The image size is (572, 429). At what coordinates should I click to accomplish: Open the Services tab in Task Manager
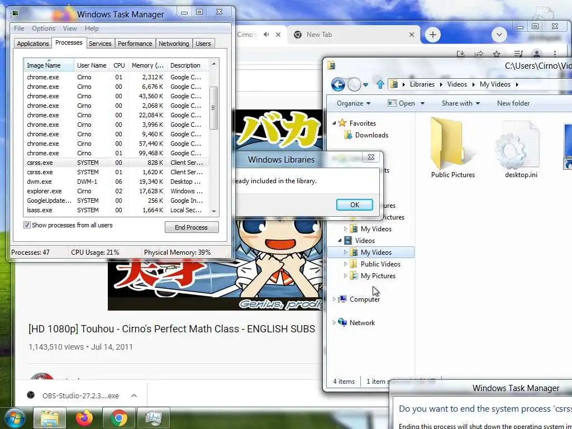click(100, 44)
